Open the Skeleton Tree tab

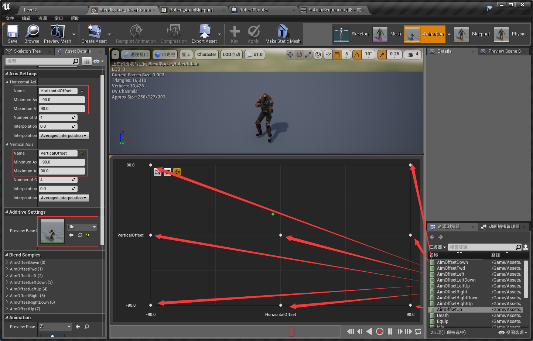[x=27, y=51]
